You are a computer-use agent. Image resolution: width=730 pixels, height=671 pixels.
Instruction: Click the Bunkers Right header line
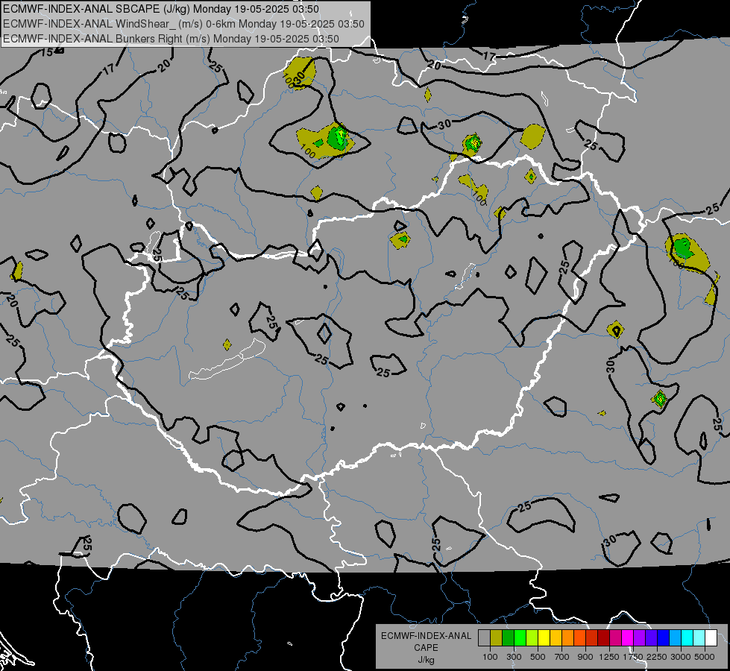click(x=171, y=39)
